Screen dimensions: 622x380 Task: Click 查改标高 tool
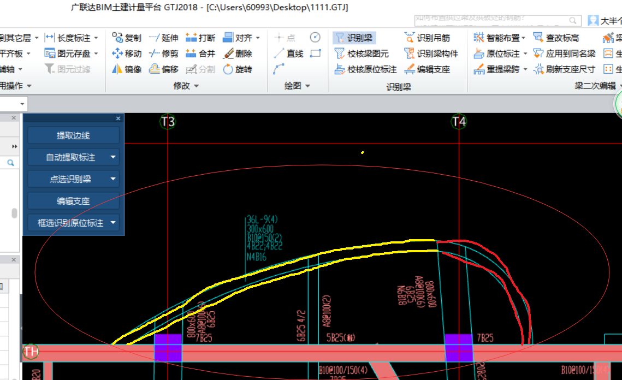click(556, 38)
